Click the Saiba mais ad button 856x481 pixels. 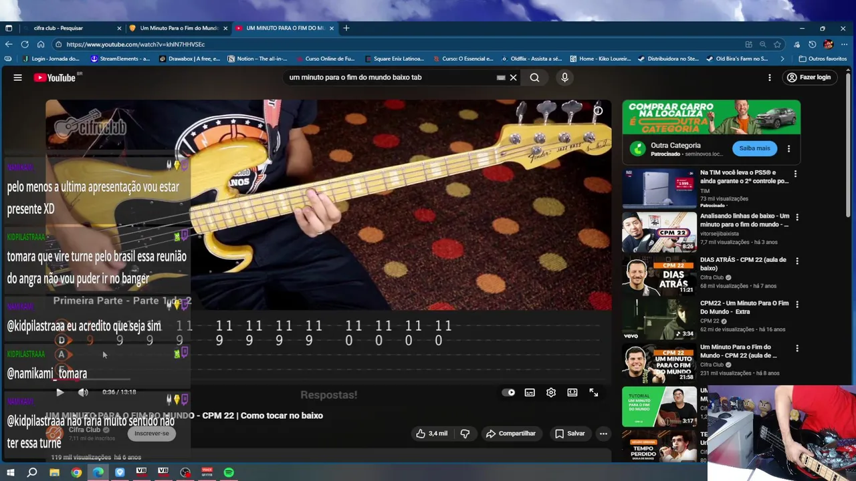754,148
